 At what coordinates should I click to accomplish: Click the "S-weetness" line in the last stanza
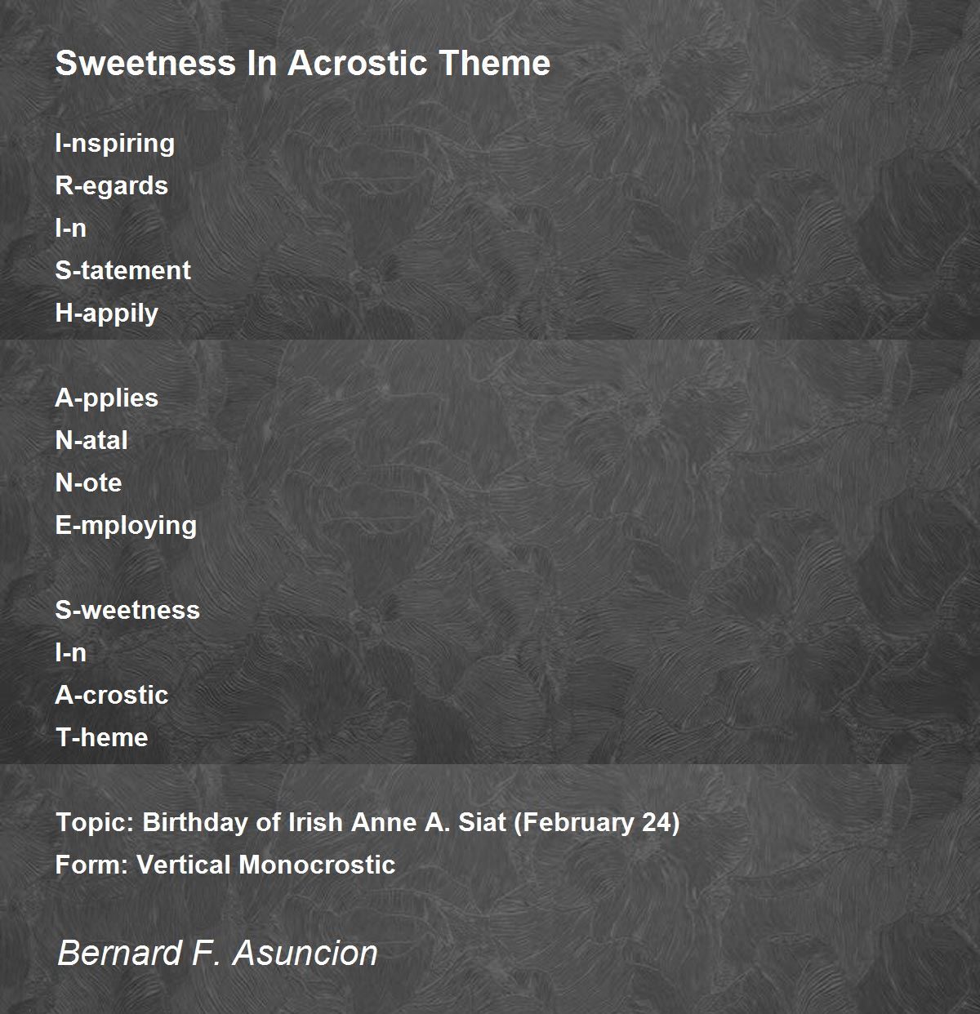[127, 610]
